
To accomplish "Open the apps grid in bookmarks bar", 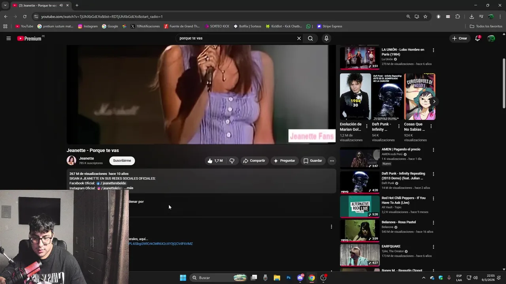I will 5,26.
